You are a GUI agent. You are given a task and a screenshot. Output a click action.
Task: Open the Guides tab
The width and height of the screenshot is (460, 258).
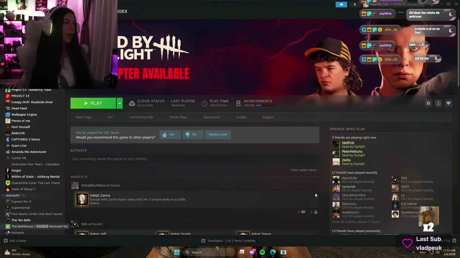241,117
